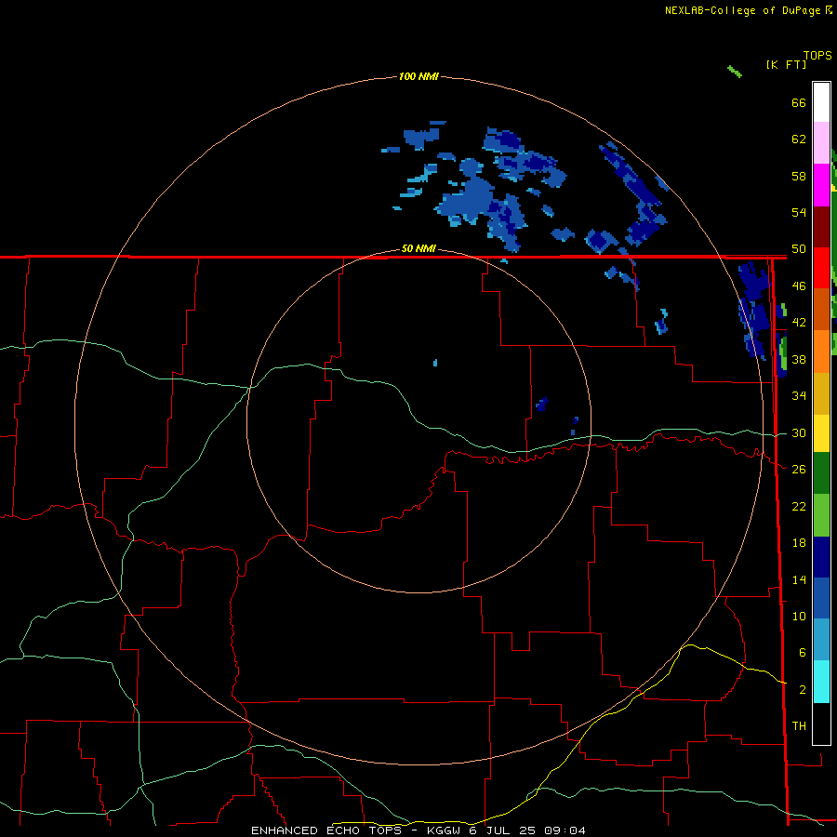Click the '100 NMI' range ring label
This screenshot has height=837, width=837.
pos(418,76)
